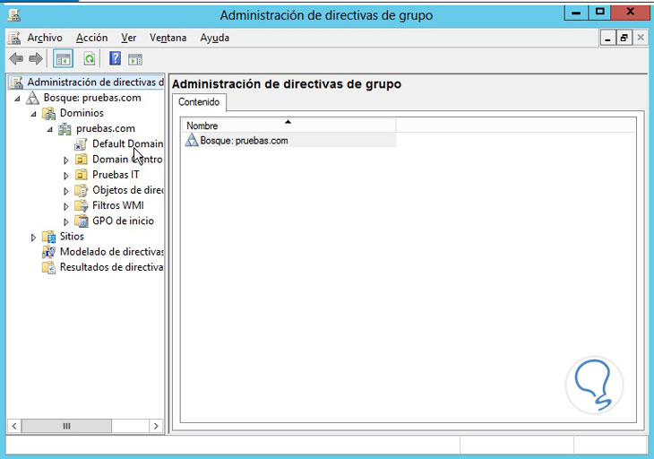Click the Refresh toolbar icon

point(90,59)
